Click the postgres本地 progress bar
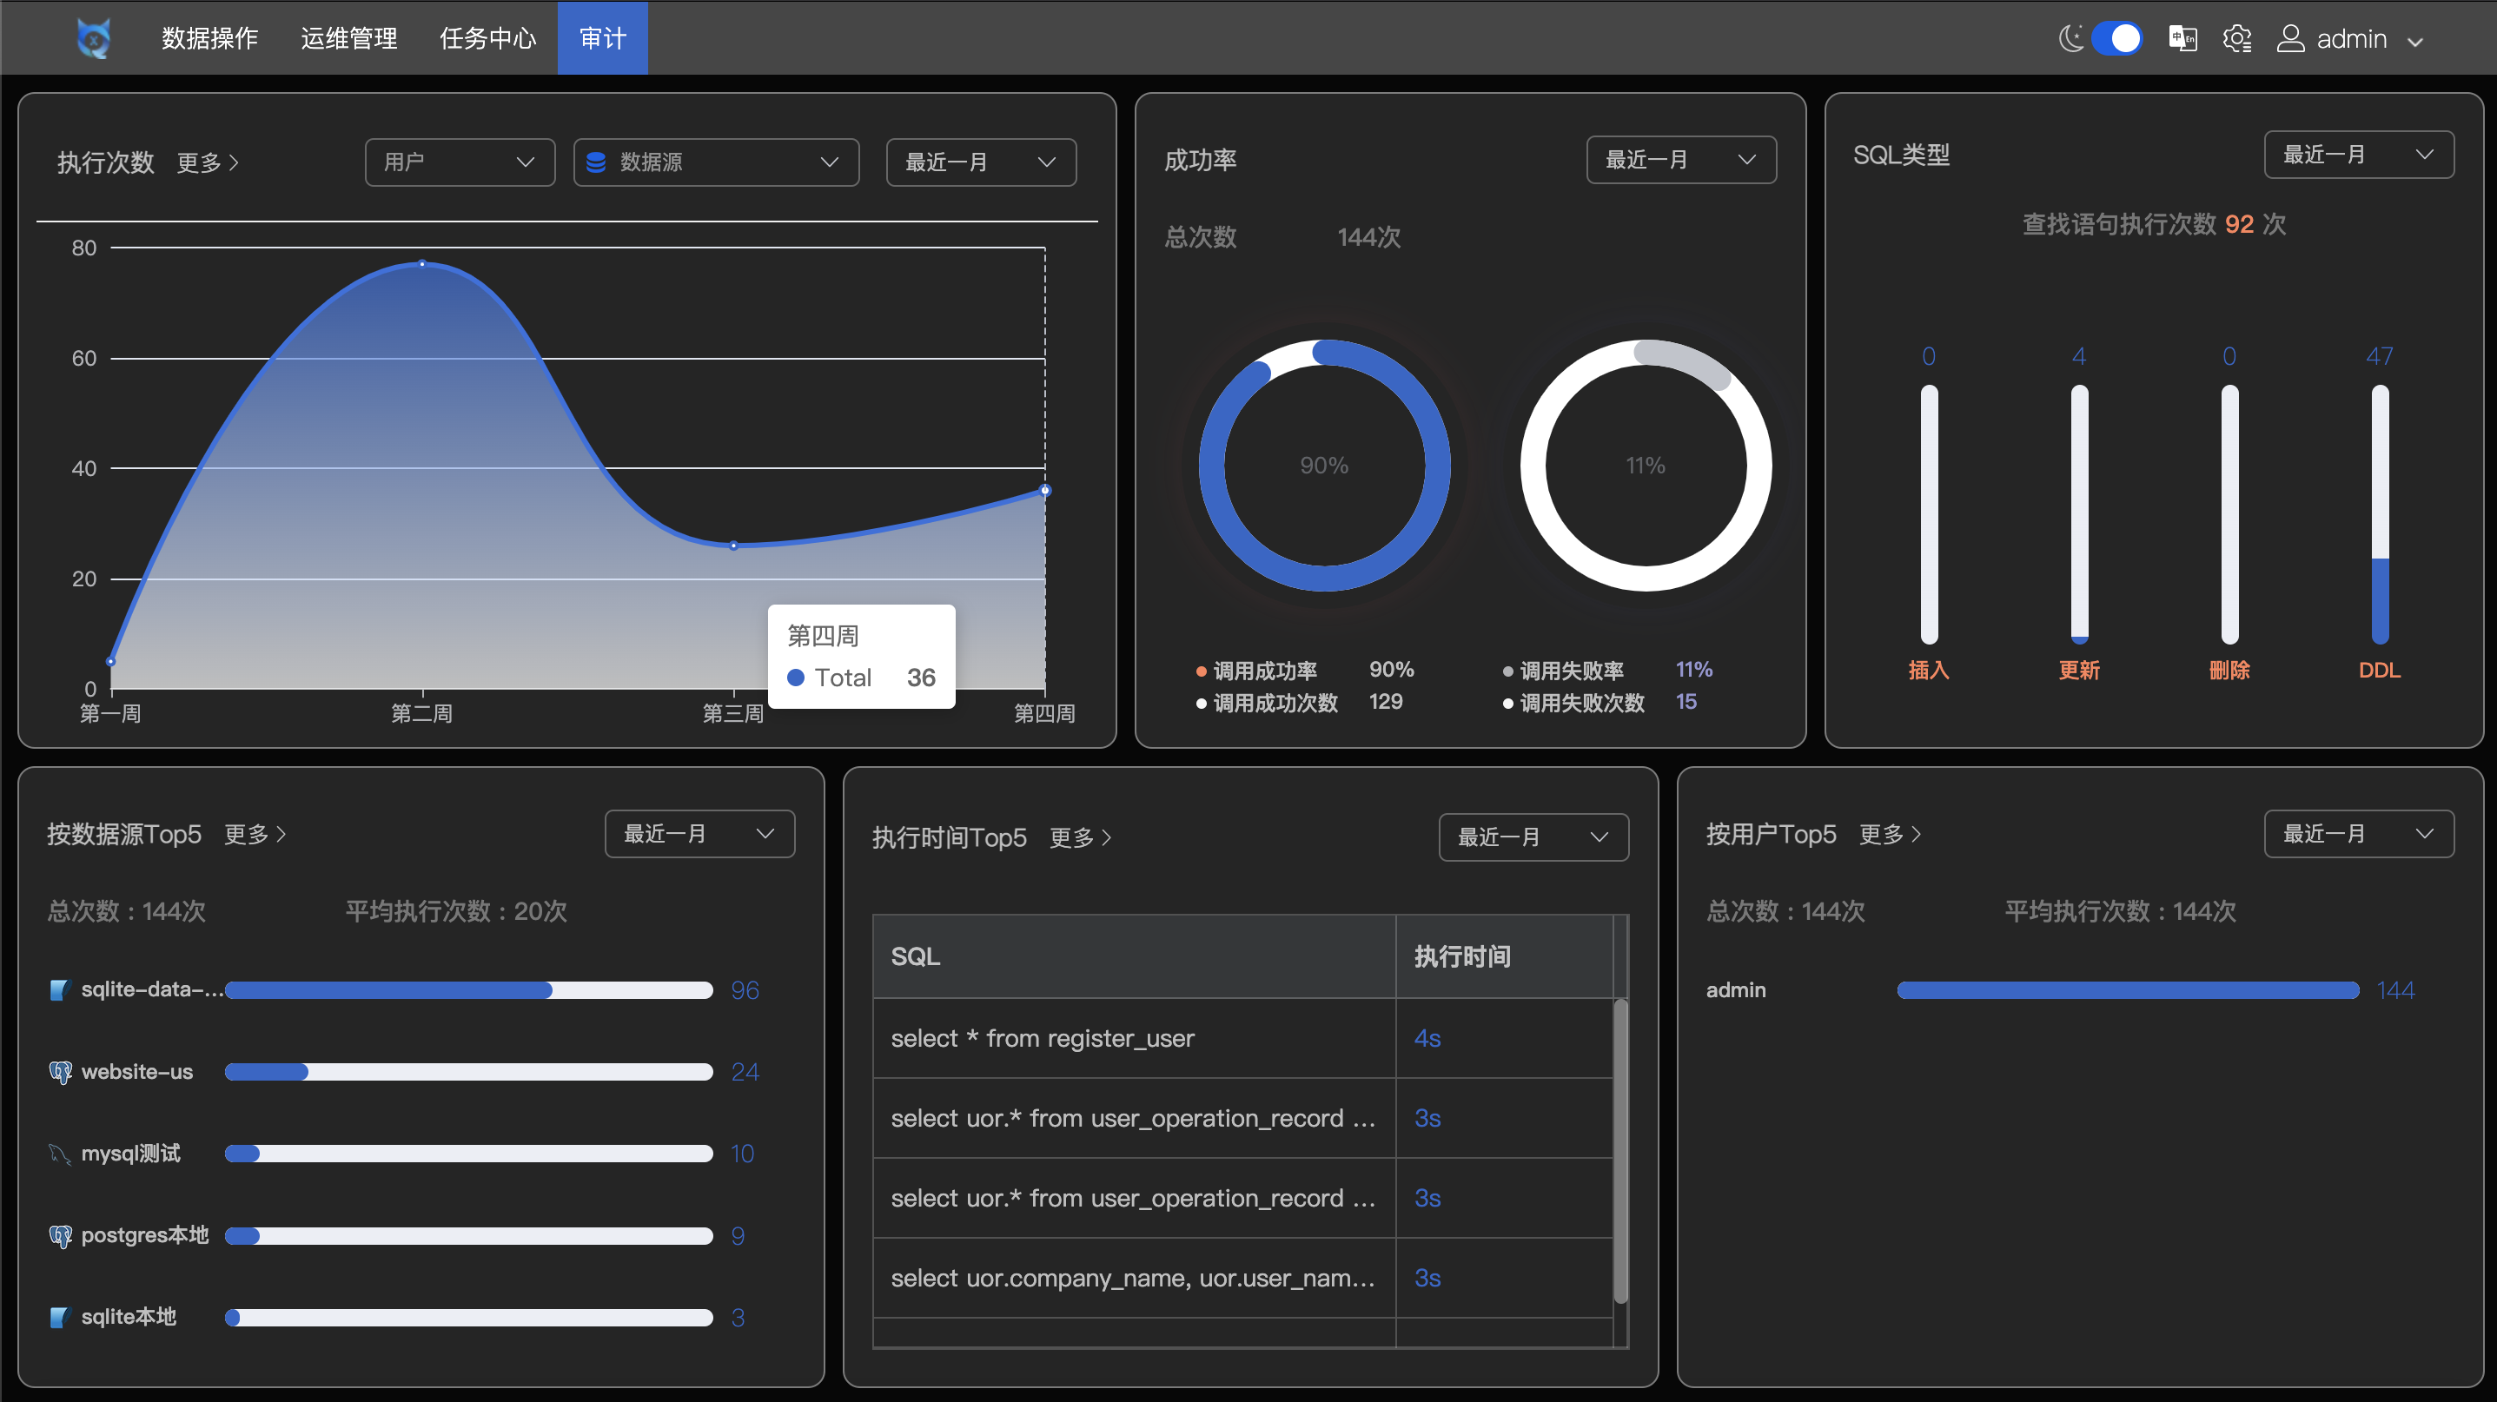This screenshot has height=1402, width=2497. pyautogui.click(x=469, y=1235)
